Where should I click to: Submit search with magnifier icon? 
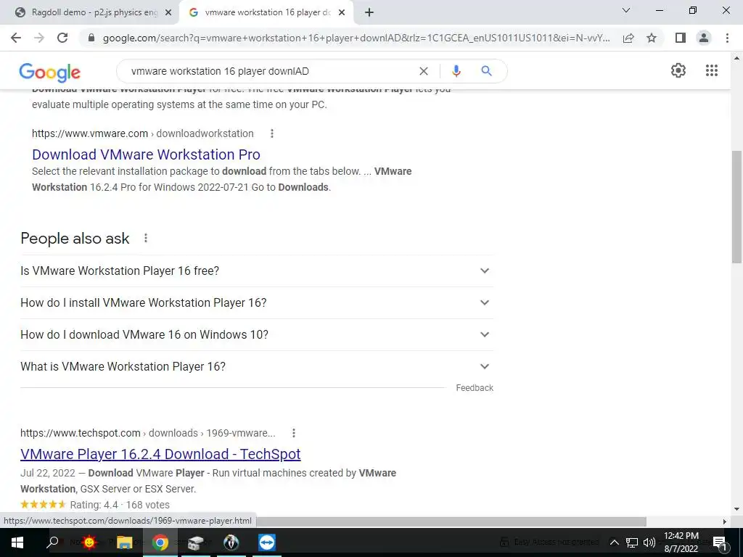(x=486, y=71)
